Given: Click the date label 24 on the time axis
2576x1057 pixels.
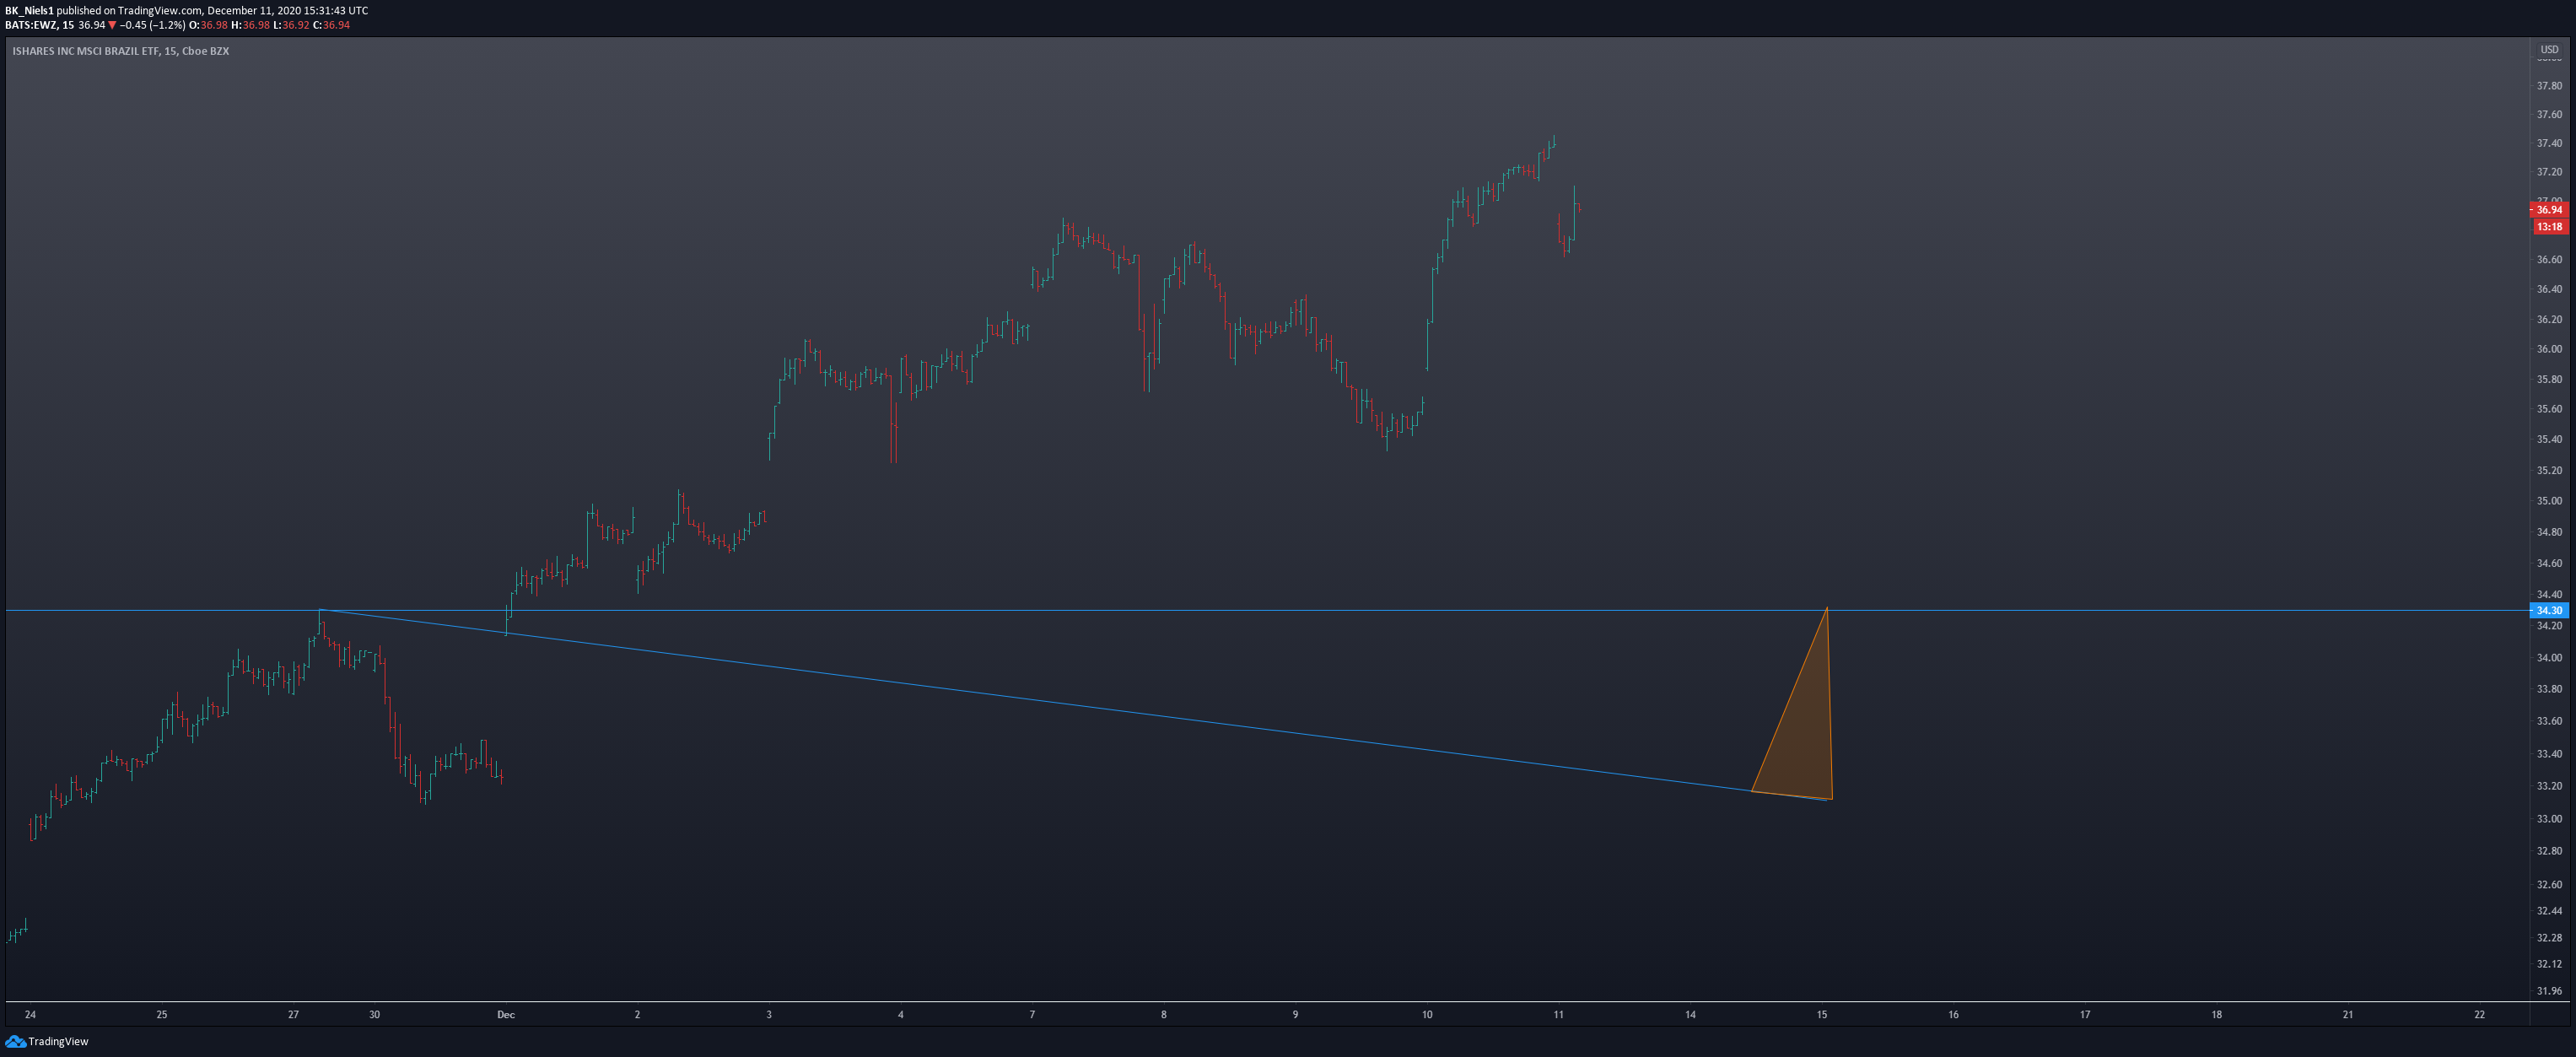Looking at the screenshot, I should [30, 1014].
